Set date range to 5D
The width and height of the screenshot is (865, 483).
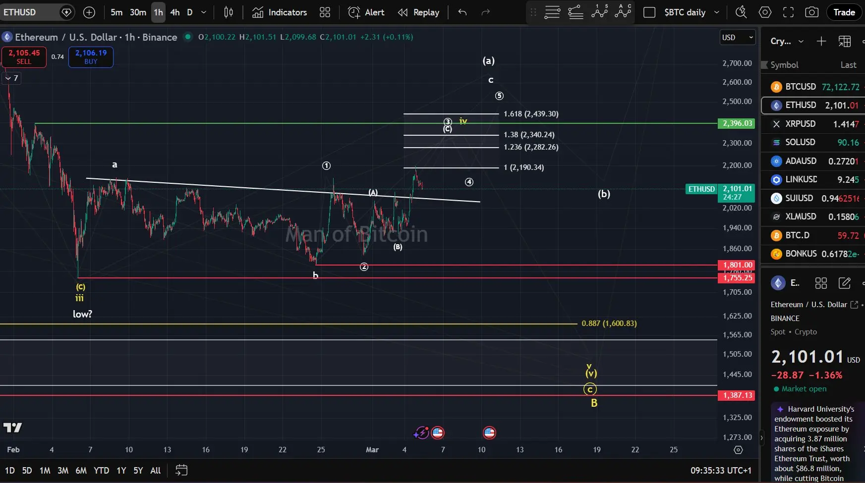pyautogui.click(x=27, y=471)
